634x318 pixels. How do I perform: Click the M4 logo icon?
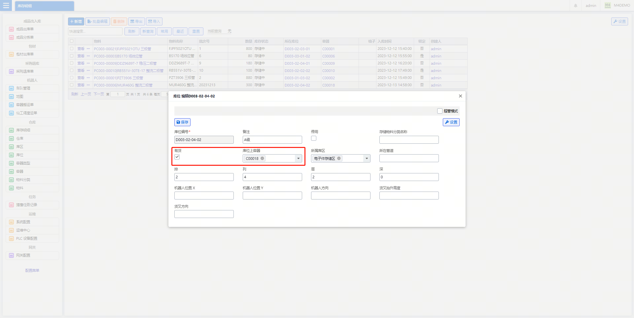pyautogui.click(x=608, y=5)
